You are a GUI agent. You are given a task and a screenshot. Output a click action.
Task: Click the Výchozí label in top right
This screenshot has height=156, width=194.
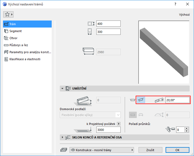pos(184,15)
